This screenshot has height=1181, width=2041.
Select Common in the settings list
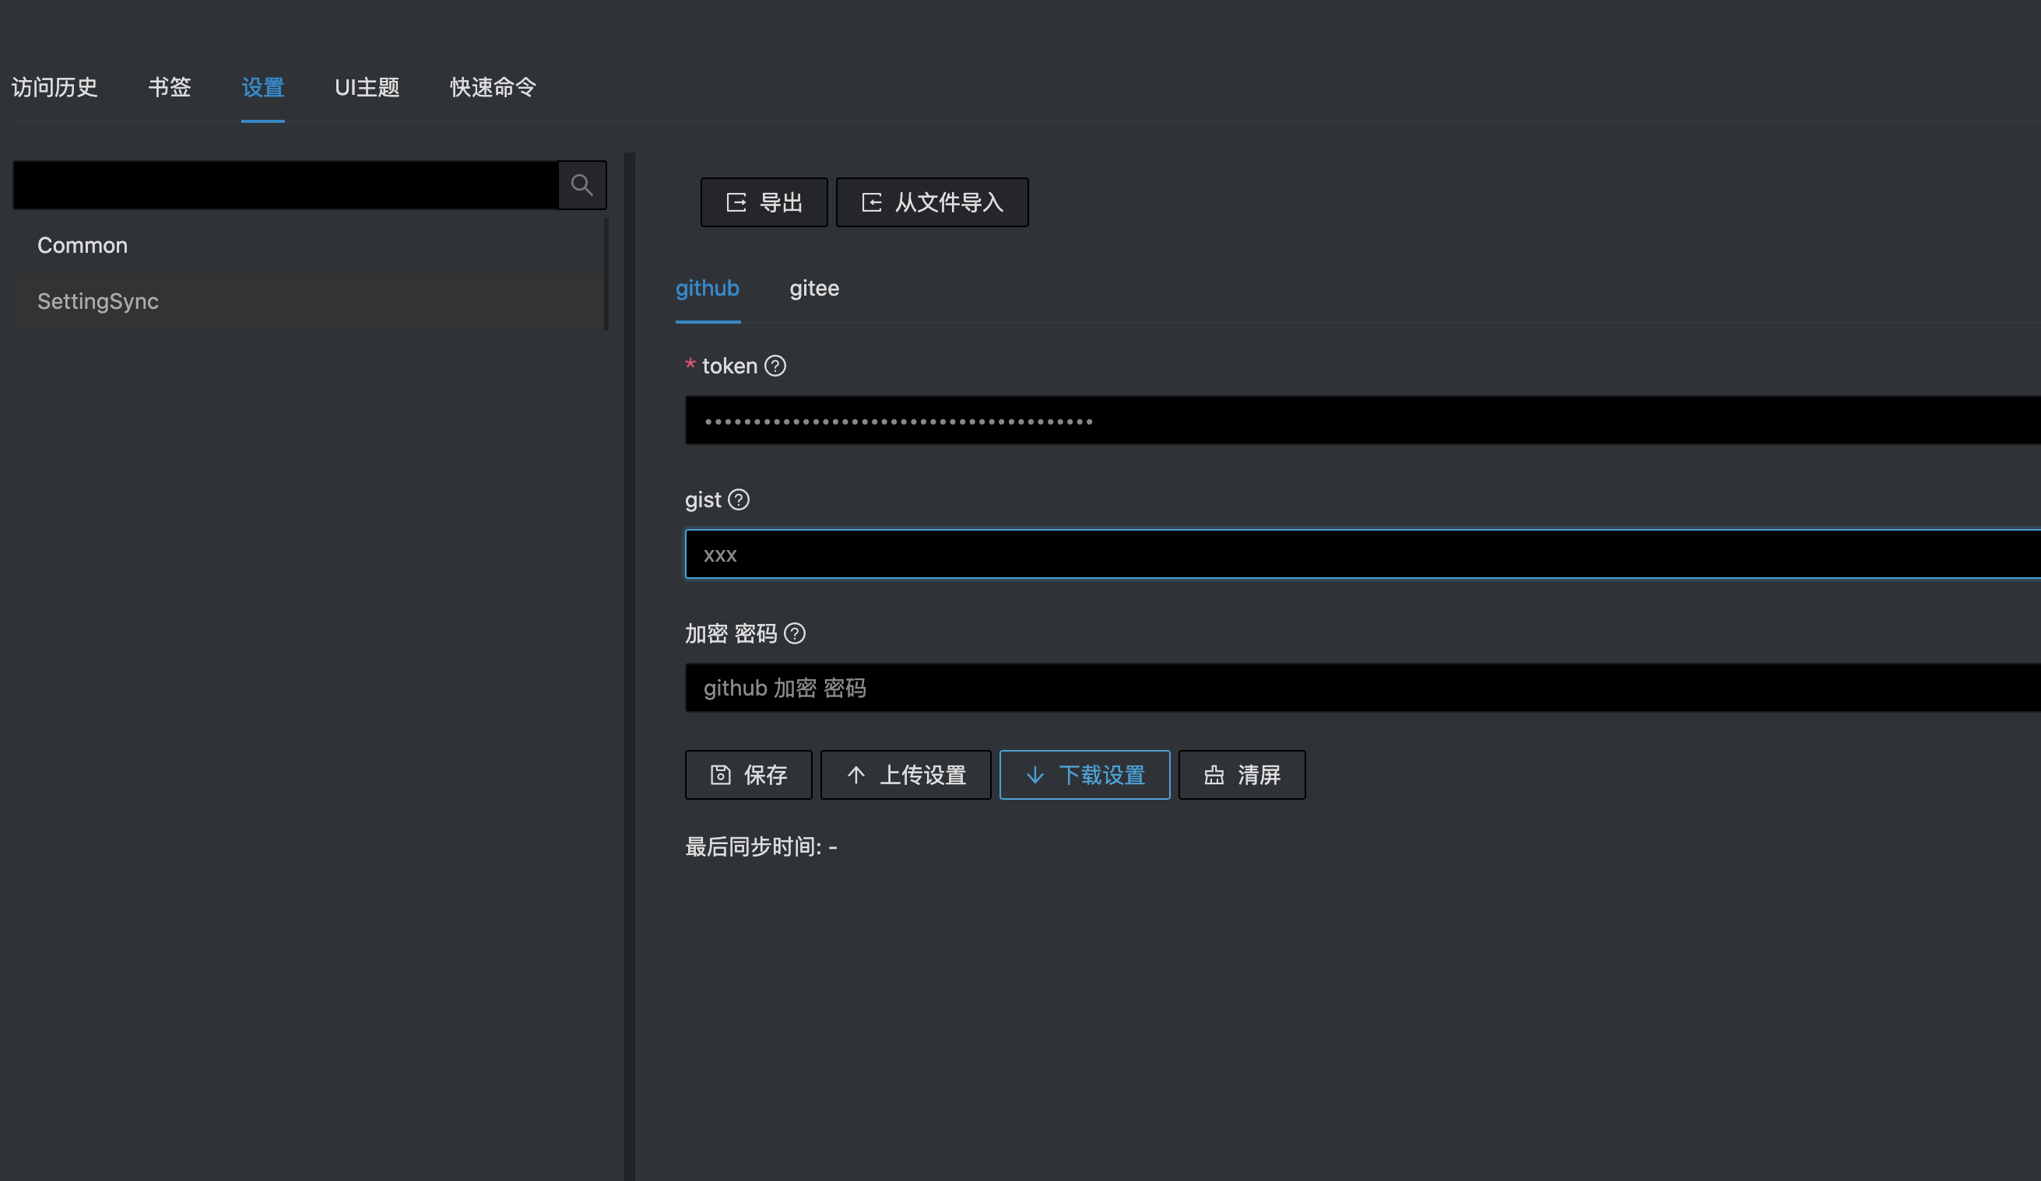83,245
